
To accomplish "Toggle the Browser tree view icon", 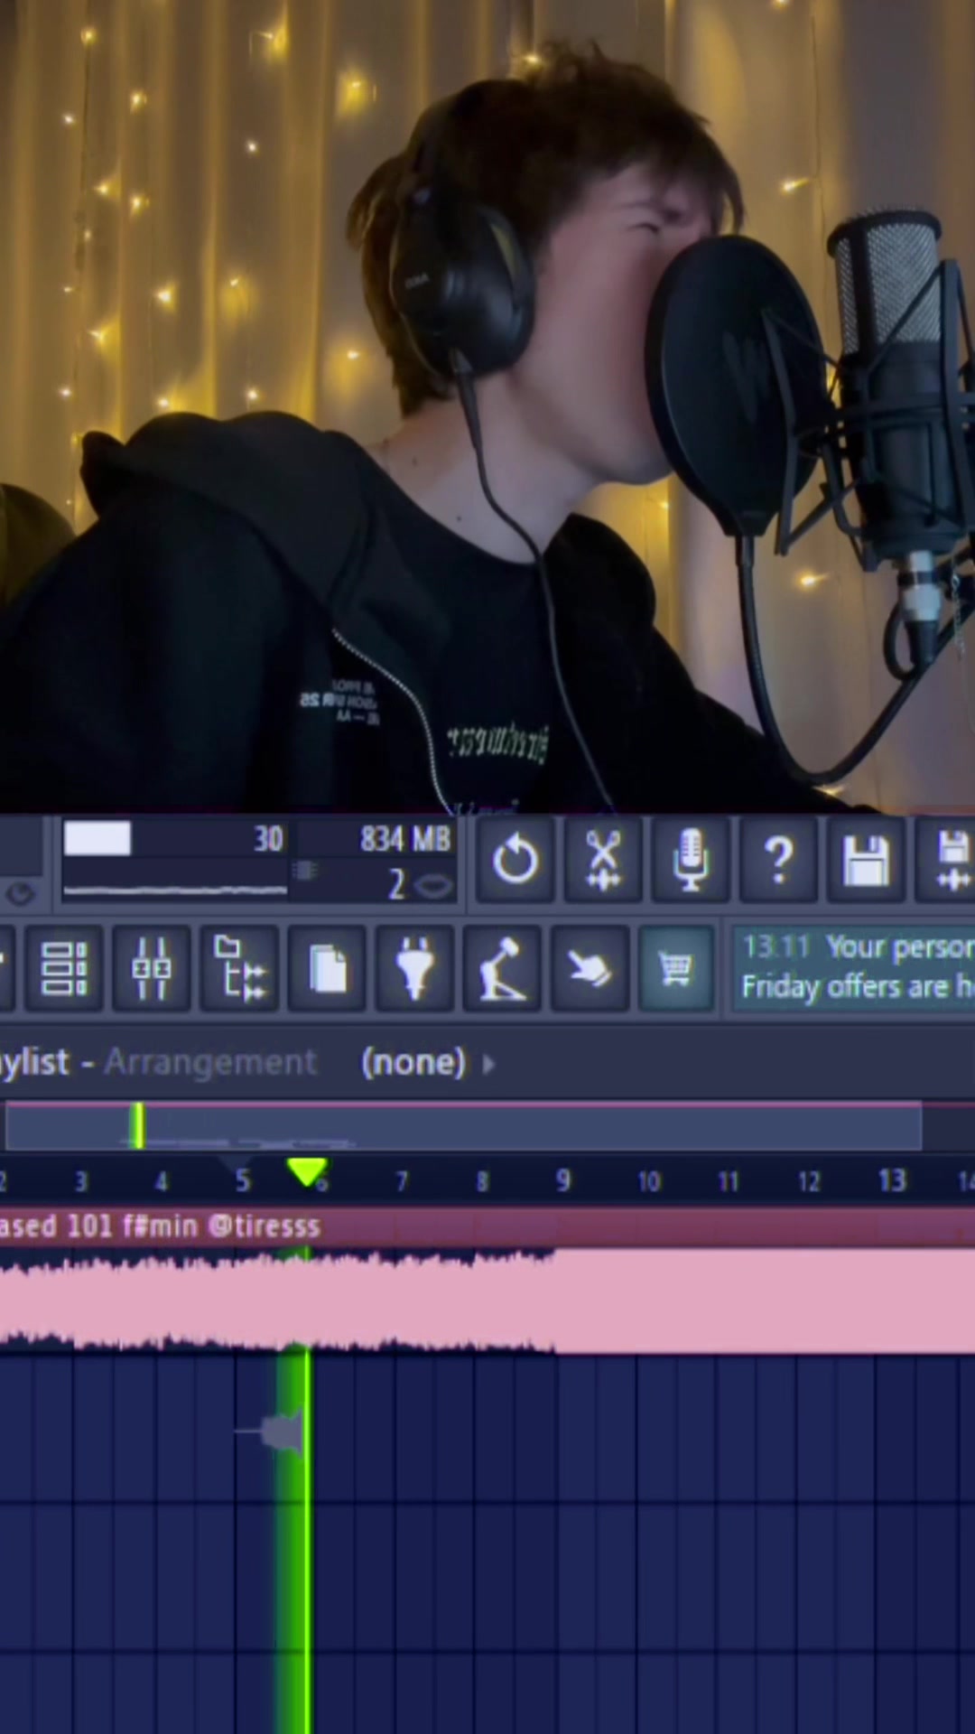I will pyautogui.click(x=239, y=969).
